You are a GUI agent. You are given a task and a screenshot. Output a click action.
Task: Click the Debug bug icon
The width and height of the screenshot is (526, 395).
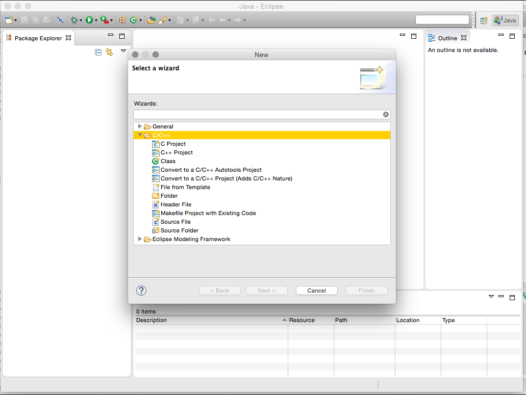tap(74, 20)
